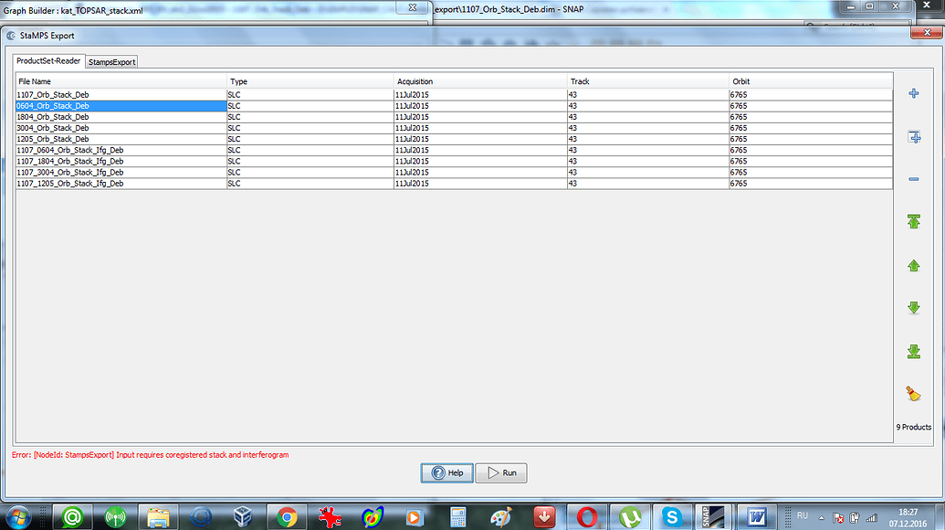
Task: Open the StampsExport tab
Action: (111, 61)
